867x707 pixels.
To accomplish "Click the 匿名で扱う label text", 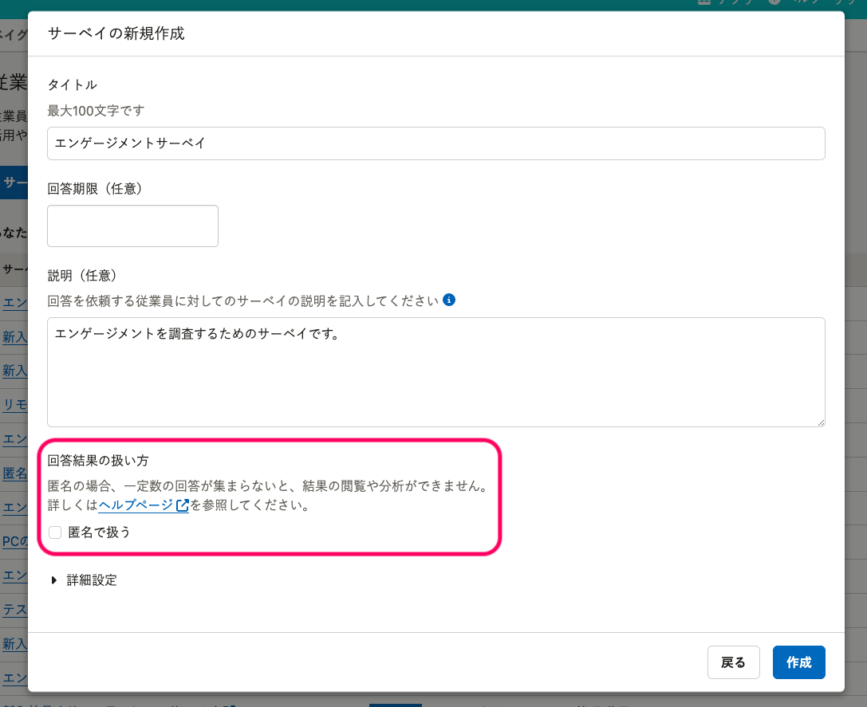I will (99, 532).
